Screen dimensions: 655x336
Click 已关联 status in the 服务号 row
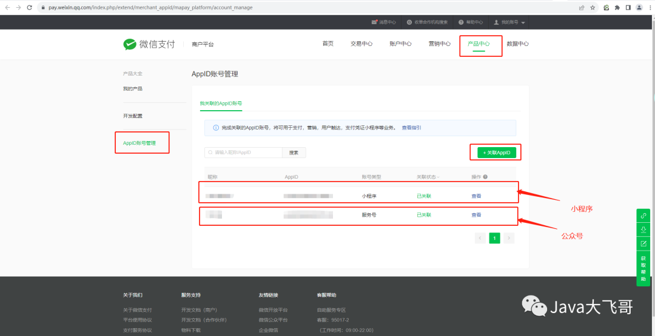point(423,215)
